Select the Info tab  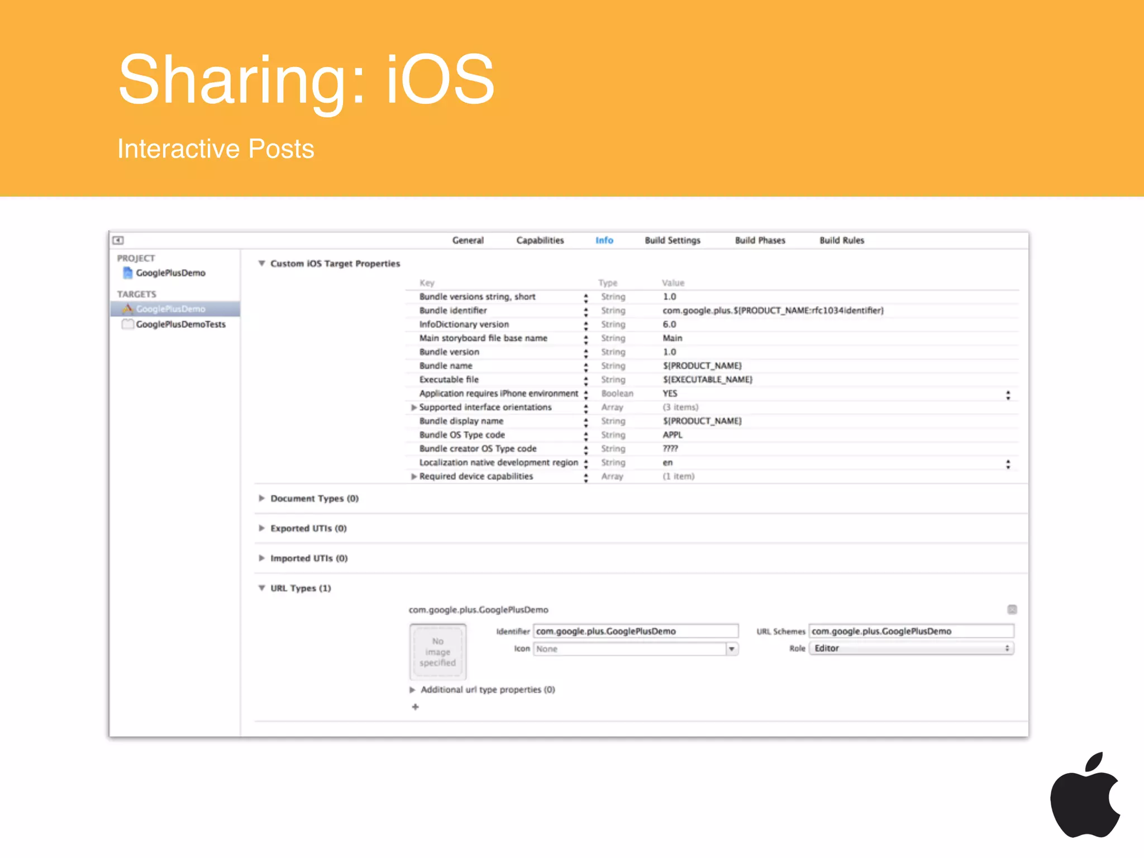[604, 240]
